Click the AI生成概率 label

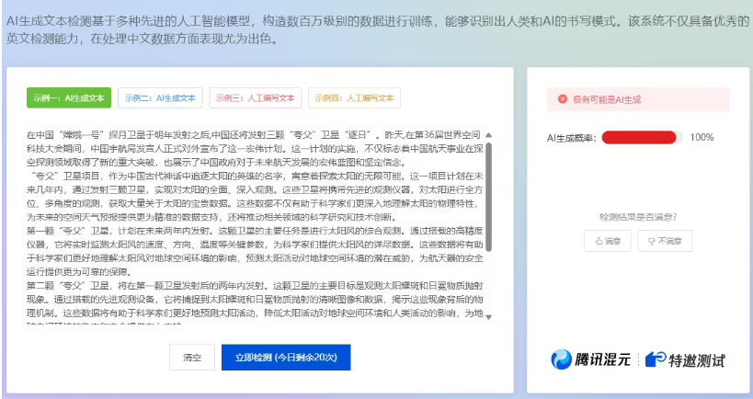[572, 138]
